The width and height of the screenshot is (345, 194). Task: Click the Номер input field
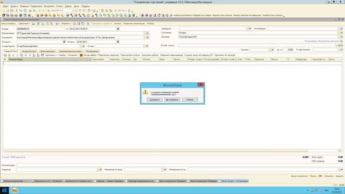[41, 29]
